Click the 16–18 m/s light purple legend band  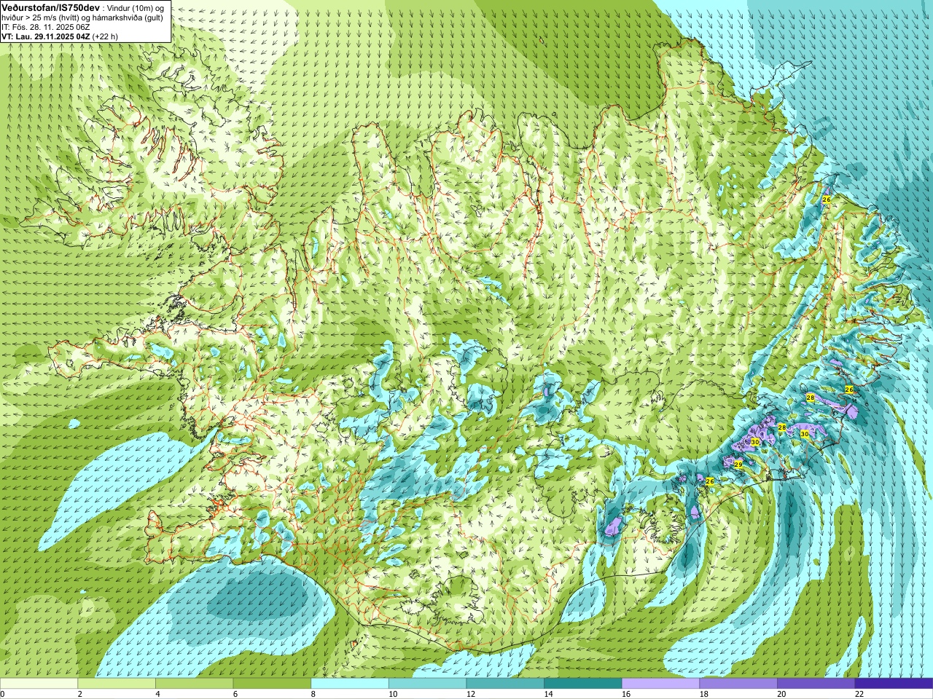660,684
